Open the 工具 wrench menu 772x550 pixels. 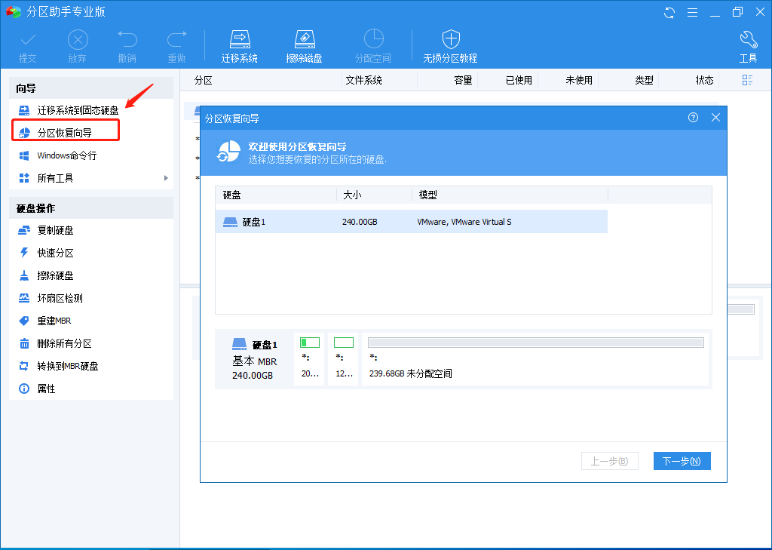(x=748, y=48)
